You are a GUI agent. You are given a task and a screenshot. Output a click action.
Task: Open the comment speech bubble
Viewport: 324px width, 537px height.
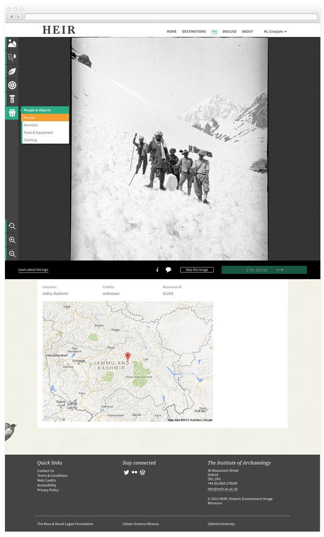point(168,270)
